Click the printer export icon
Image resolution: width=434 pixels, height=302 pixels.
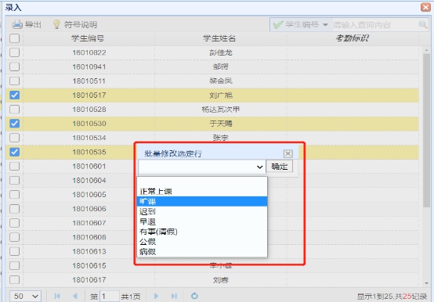coord(17,24)
